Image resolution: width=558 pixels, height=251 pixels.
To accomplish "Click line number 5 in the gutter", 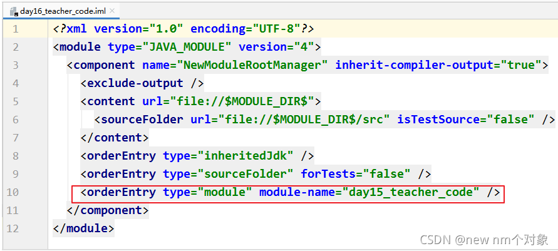I will (15, 101).
